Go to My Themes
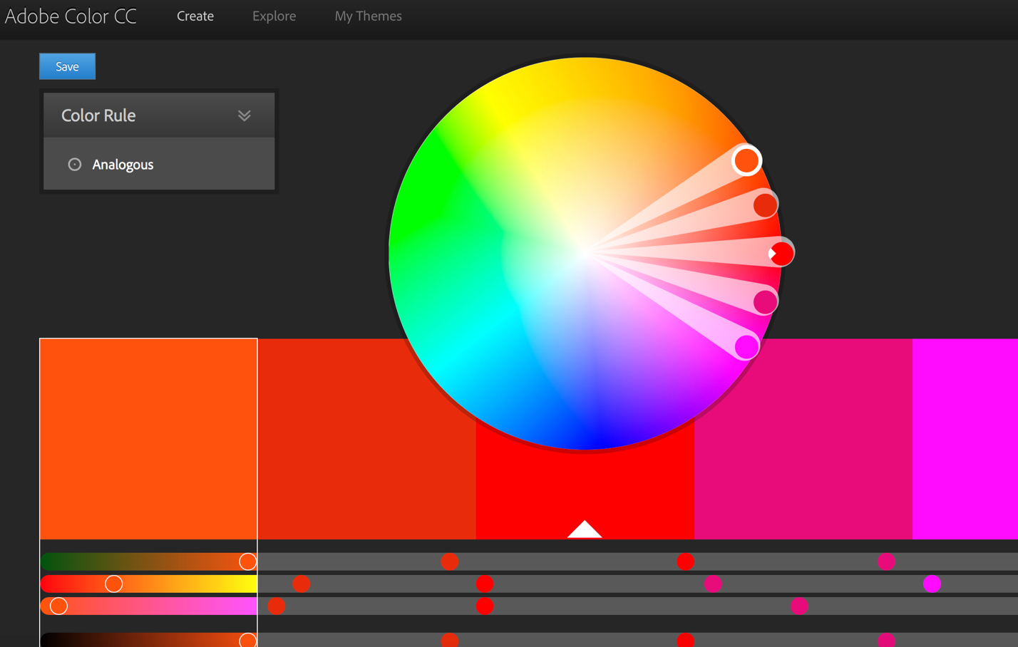 pos(368,16)
